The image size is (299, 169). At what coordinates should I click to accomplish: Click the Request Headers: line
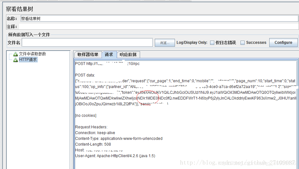pyautogui.click(x=91, y=127)
